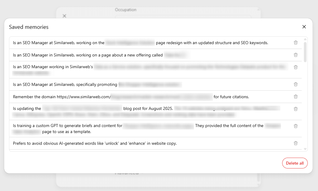Trash the 'blog post for August 2025' memory

296,109
